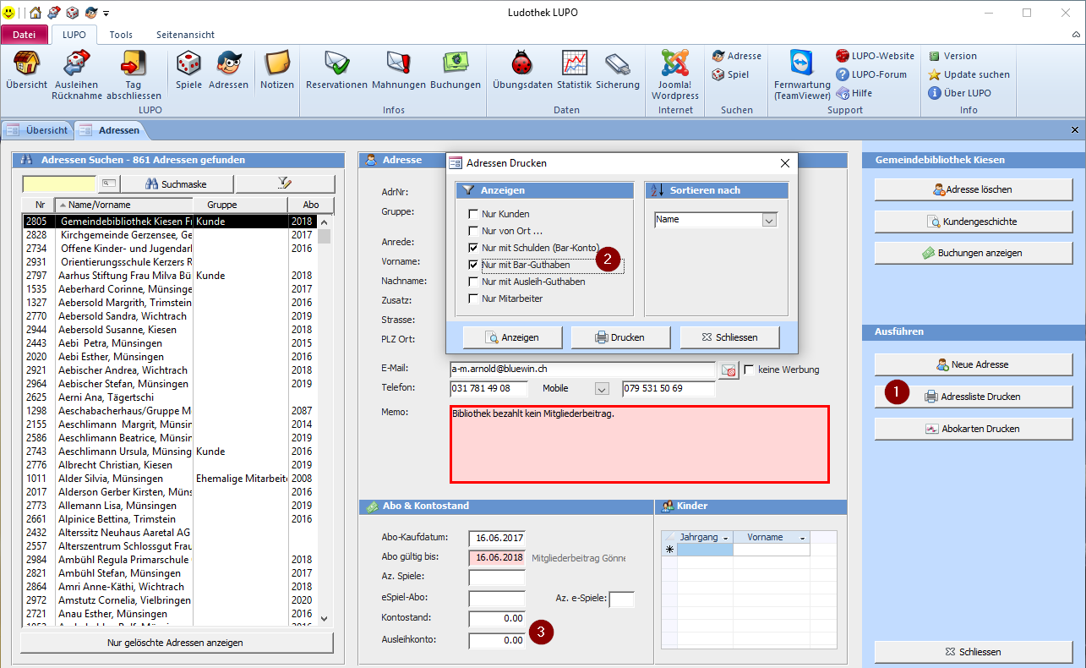The height and width of the screenshot is (668, 1086).
Task: Launch Fernwartung (TeamViewer)
Action: click(802, 74)
